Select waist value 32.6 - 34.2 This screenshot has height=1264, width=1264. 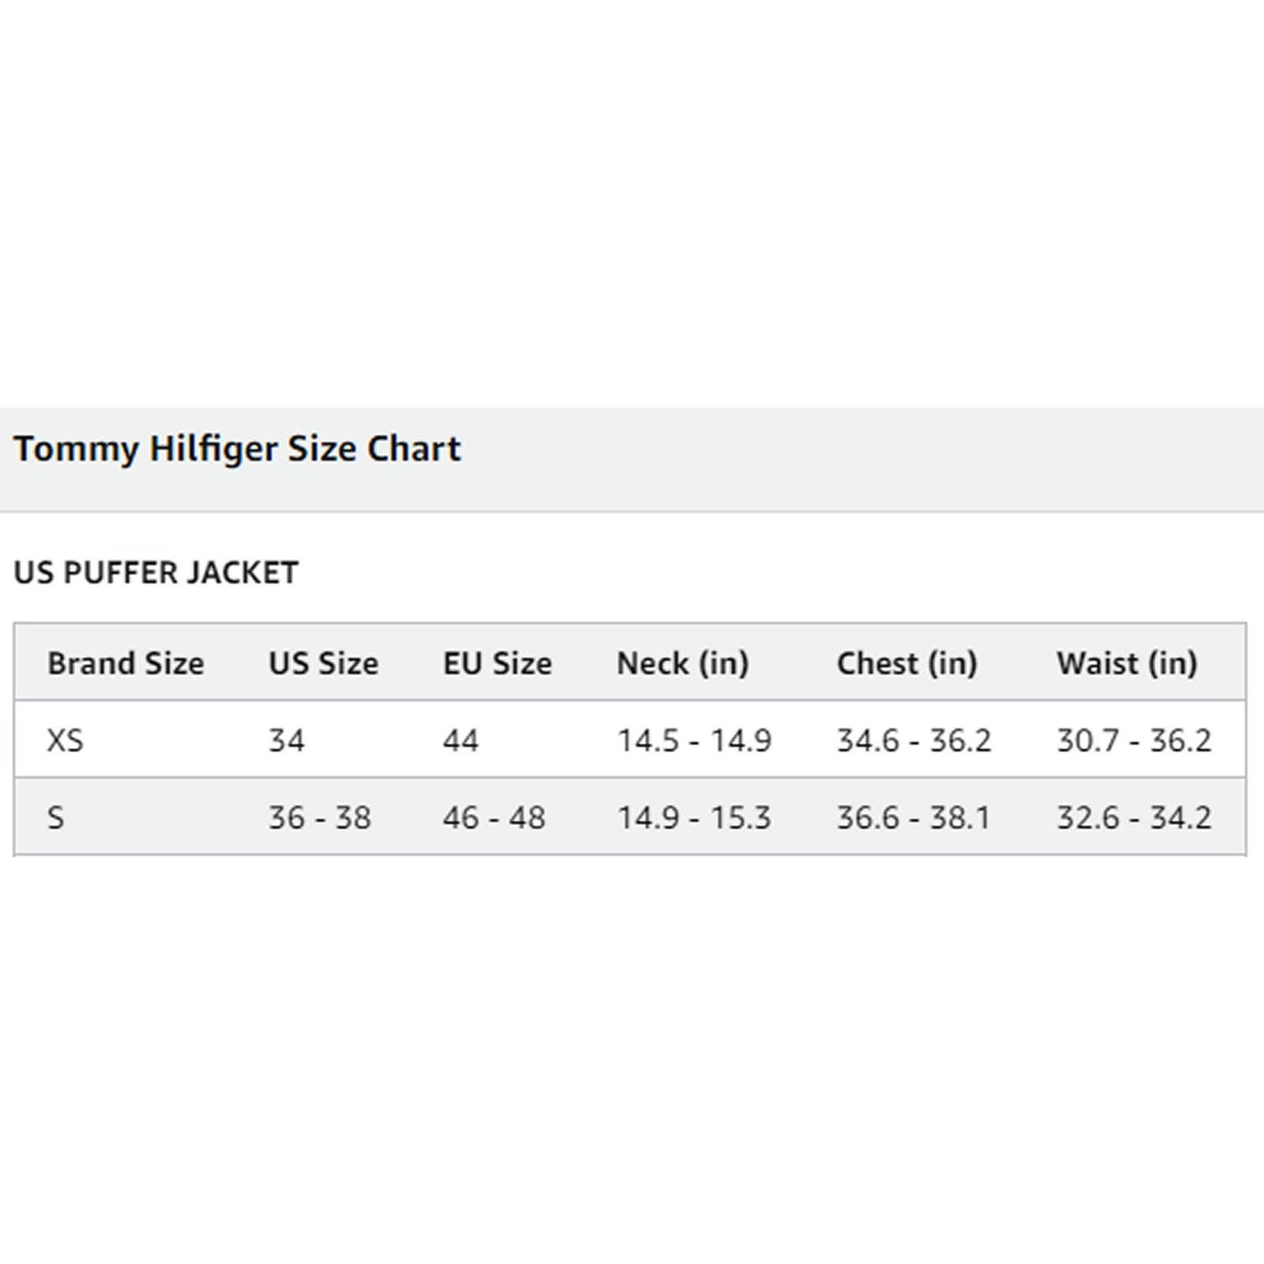(x=1134, y=818)
